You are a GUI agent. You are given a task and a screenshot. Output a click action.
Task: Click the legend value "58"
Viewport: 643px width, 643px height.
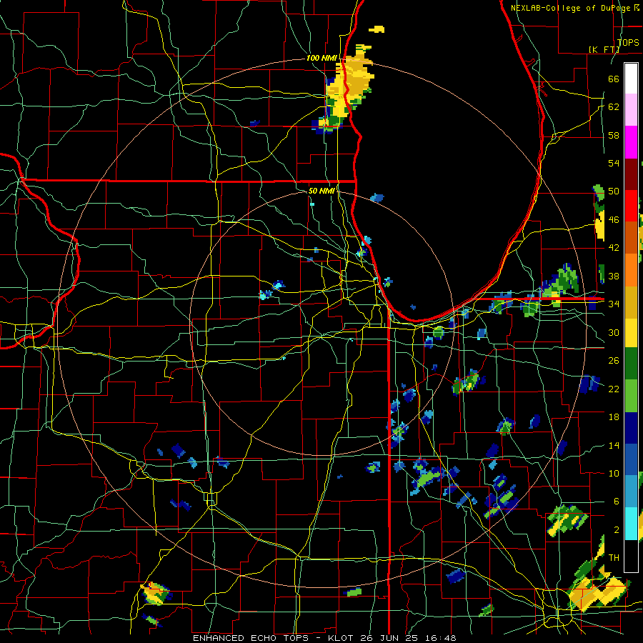point(614,135)
